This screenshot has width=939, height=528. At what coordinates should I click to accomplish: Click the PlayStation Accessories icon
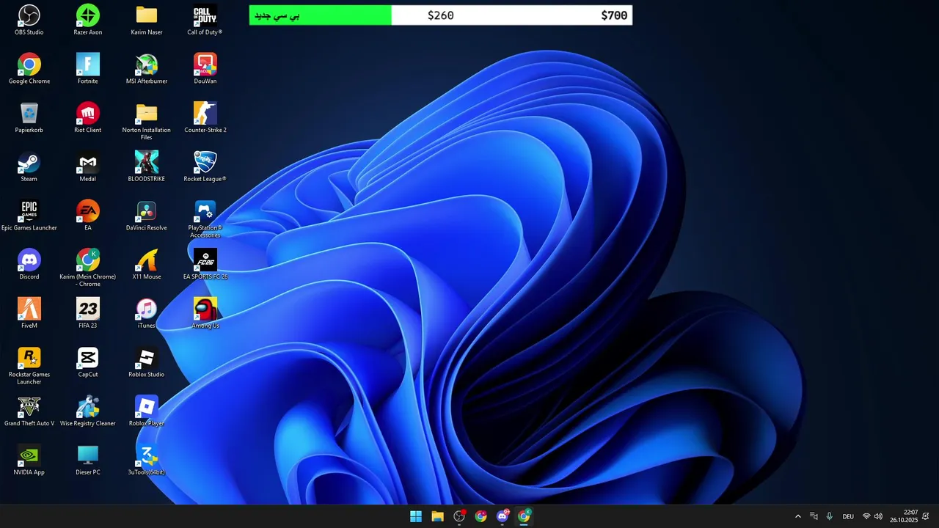(205, 219)
